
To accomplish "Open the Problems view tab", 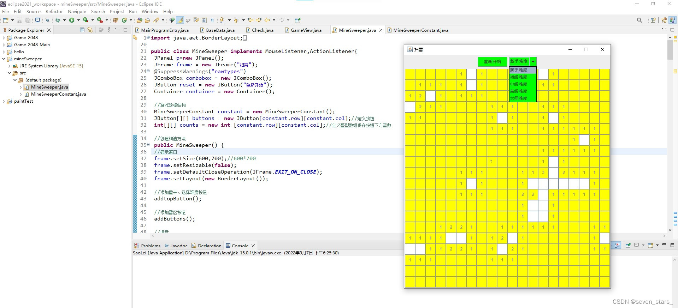I will pyautogui.click(x=147, y=246).
